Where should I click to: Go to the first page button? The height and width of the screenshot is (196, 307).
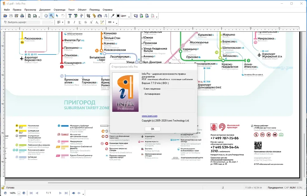[31, 193]
